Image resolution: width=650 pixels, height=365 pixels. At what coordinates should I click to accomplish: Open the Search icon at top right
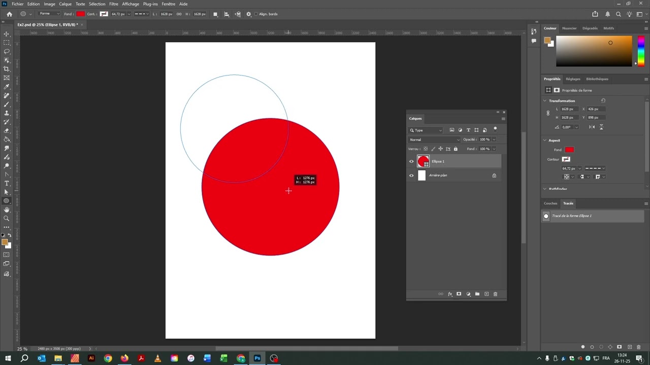click(x=619, y=14)
